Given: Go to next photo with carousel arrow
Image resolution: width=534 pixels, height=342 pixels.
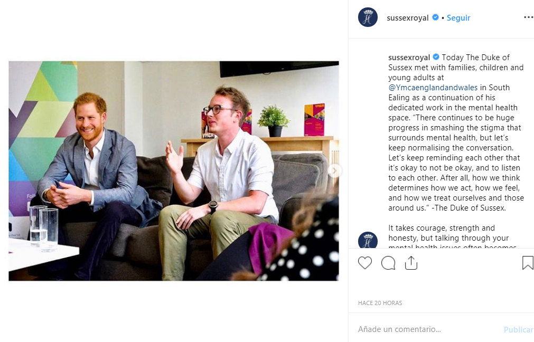Looking at the screenshot, I should (334, 170).
